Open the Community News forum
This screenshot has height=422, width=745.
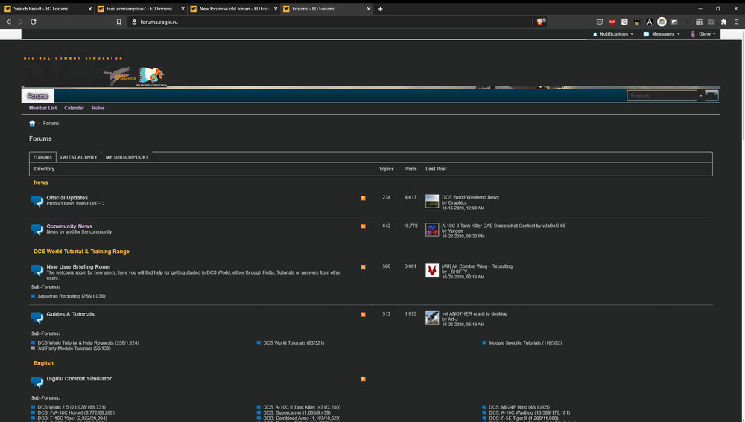(69, 226)
